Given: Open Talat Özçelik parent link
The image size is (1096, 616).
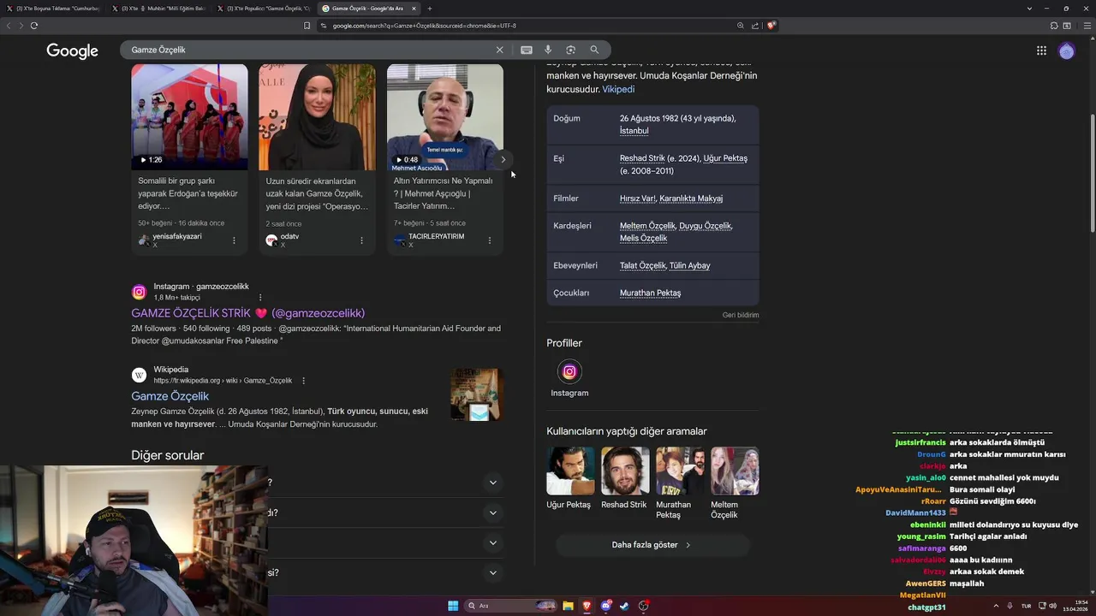Looking at the screenshot, I should pyautogui.click(x=642, y=266).
